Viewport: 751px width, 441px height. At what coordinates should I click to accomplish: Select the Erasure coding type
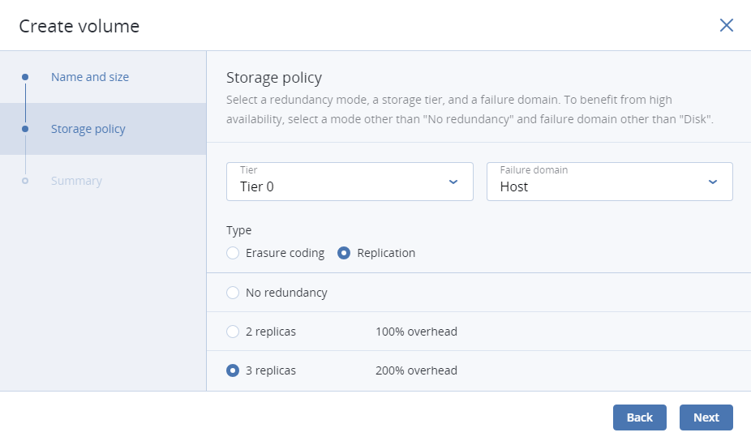(x=234, y=253)
